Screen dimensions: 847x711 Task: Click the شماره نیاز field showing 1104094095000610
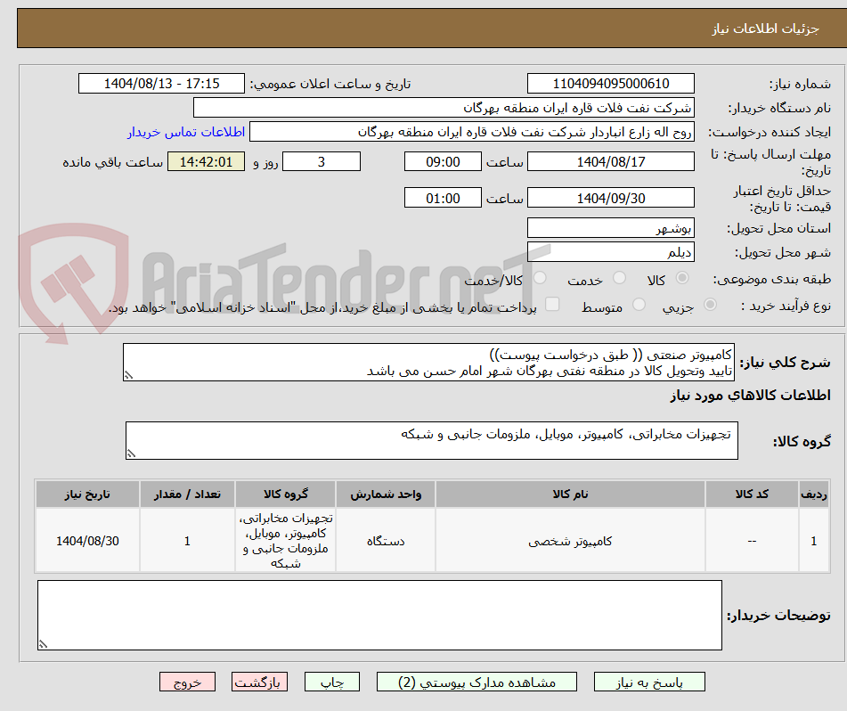tap(611, 83)
